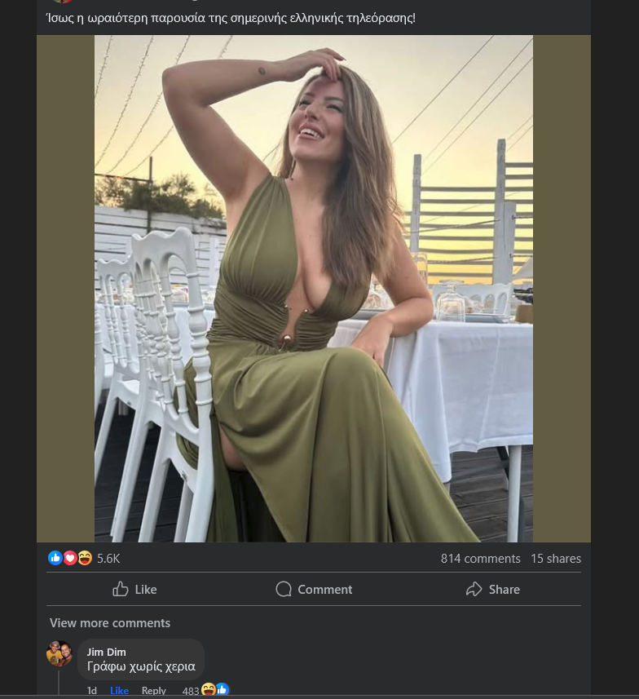
Task: Show the 483 reactions on the comment
Action: coord(191,691)
